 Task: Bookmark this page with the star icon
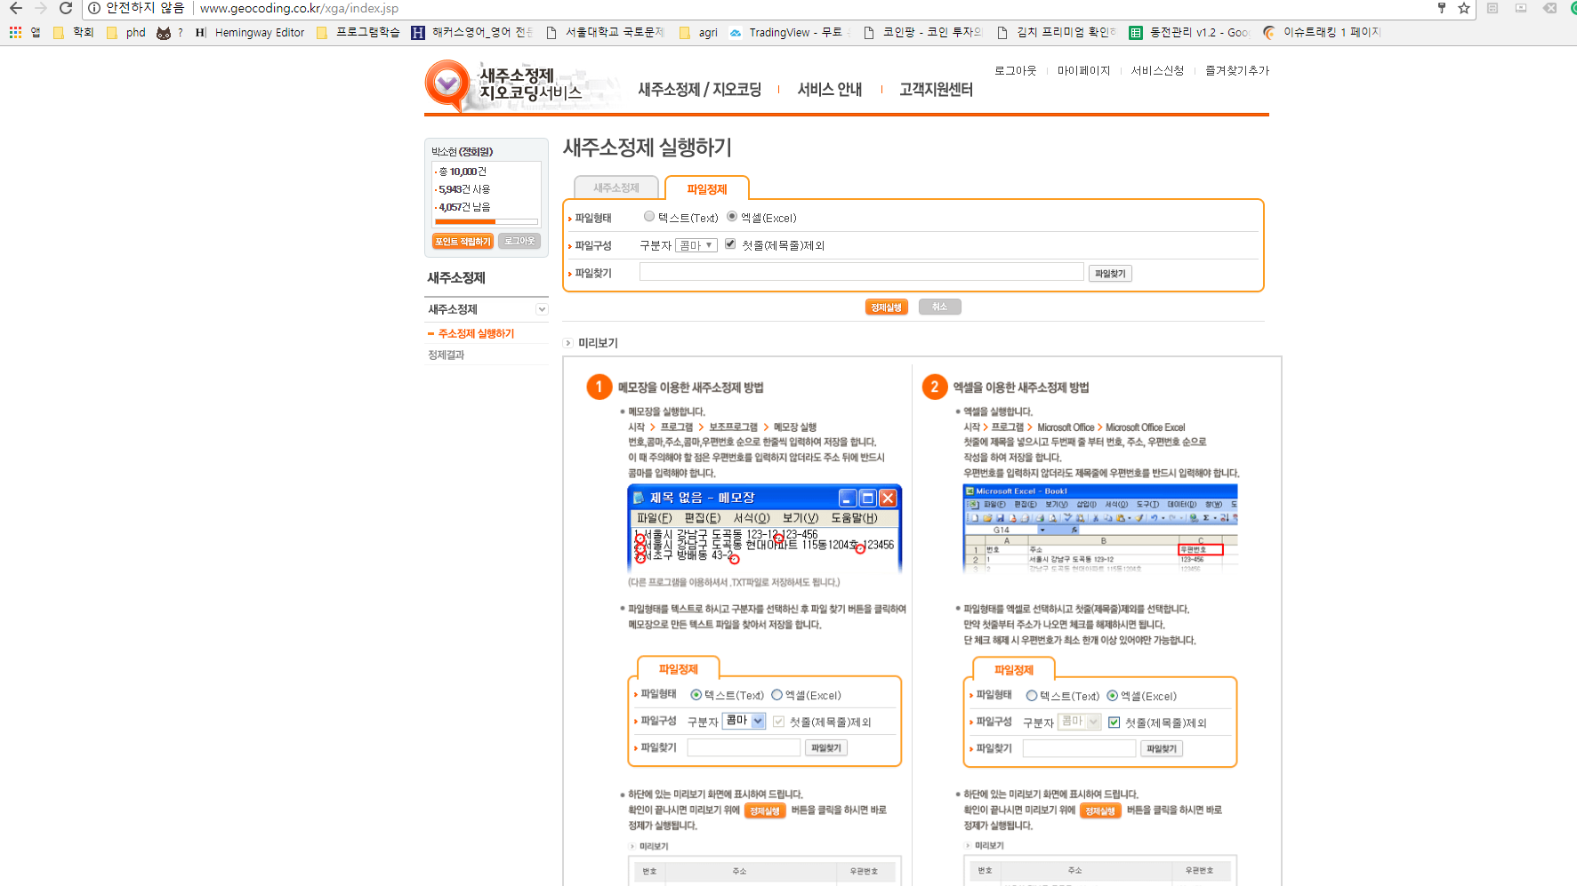coord(1464,8)
